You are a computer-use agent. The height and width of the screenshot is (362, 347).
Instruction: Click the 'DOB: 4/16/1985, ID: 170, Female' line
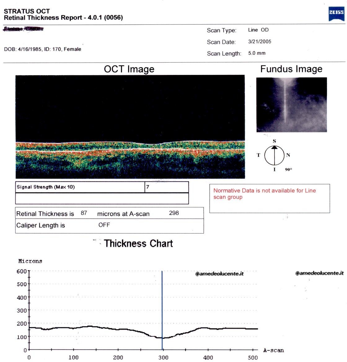(x=43, y=49)
